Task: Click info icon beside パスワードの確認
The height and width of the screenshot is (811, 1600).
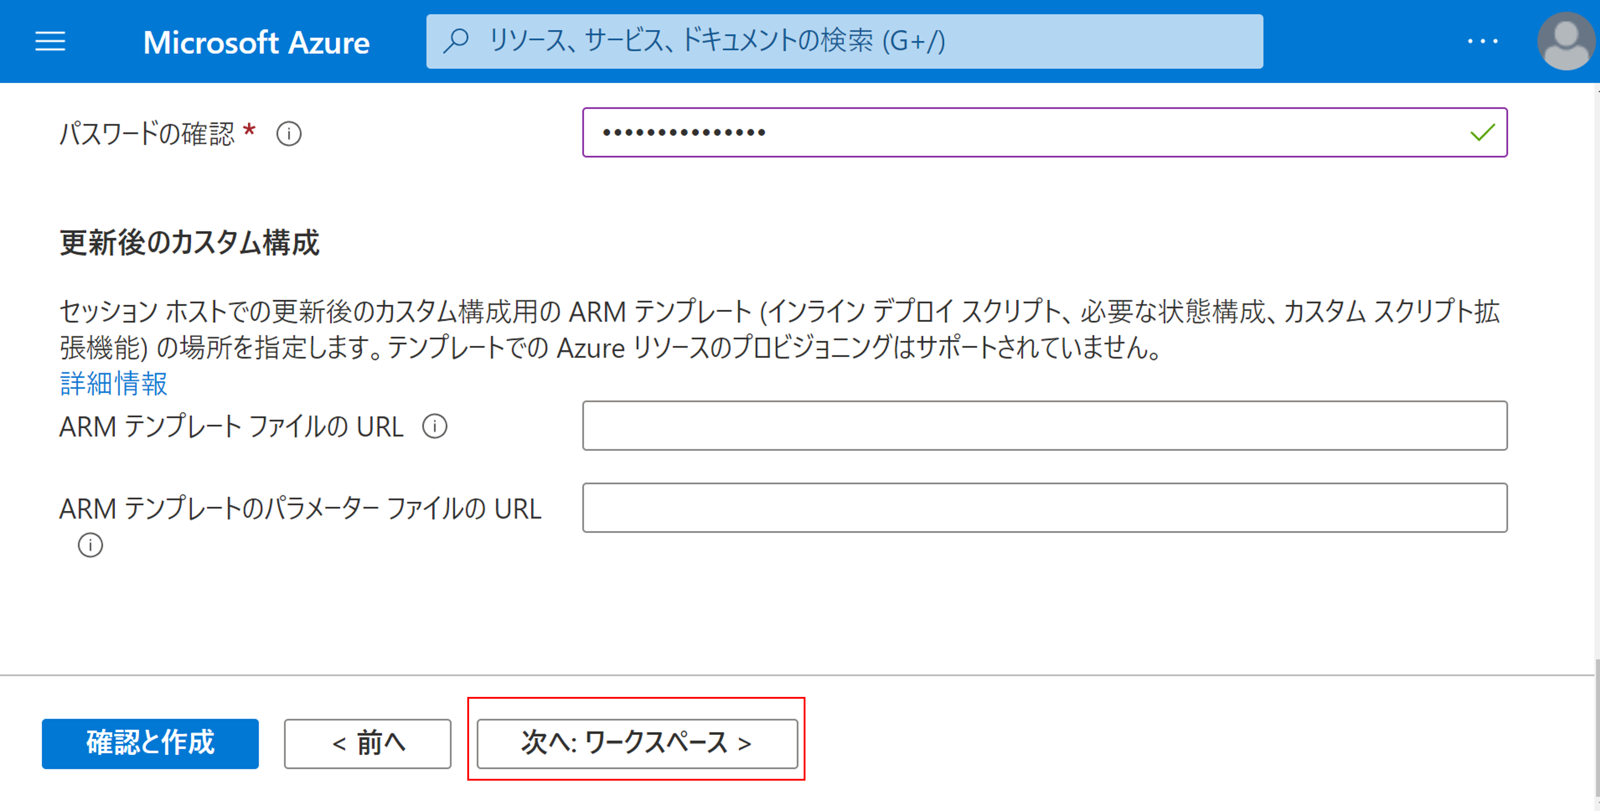Action: click(x=289, y=133)
